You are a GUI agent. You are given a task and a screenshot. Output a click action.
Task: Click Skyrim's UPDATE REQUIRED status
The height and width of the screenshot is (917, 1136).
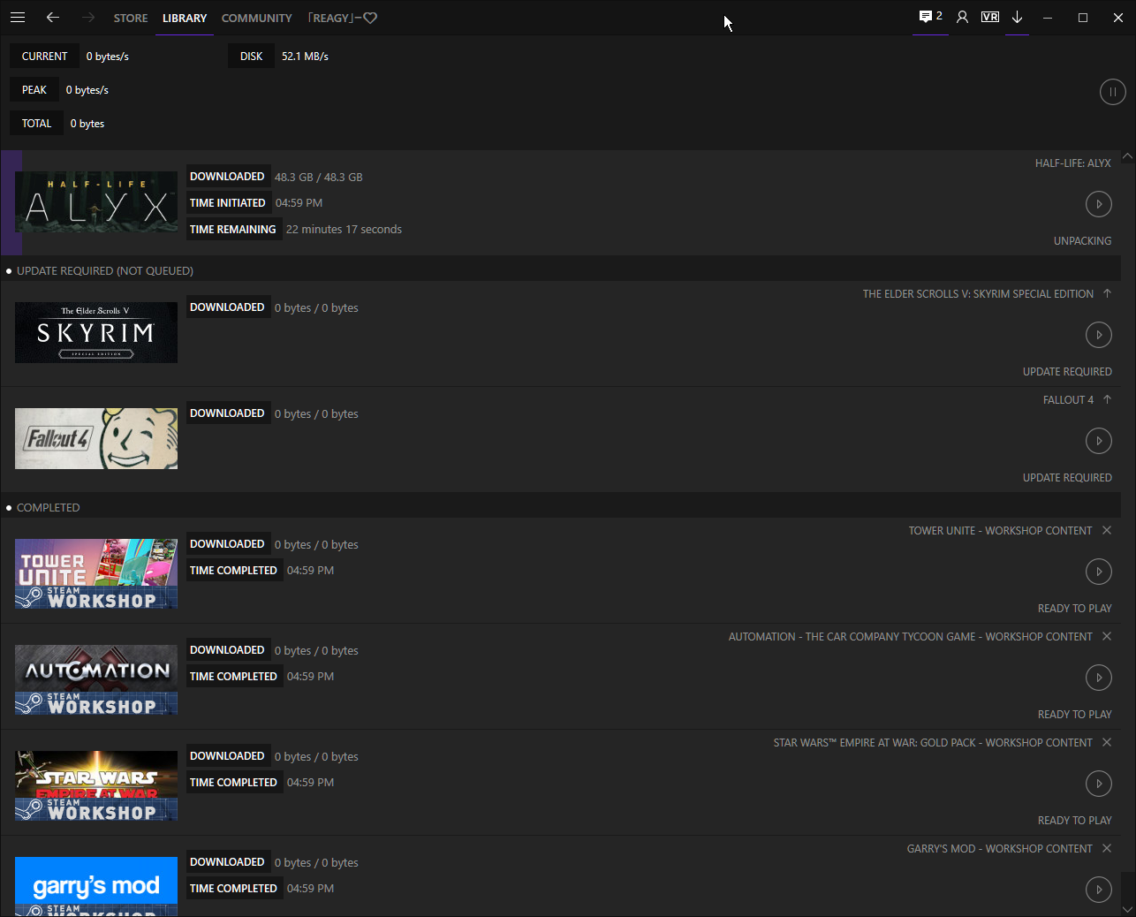pos(1067,372)
